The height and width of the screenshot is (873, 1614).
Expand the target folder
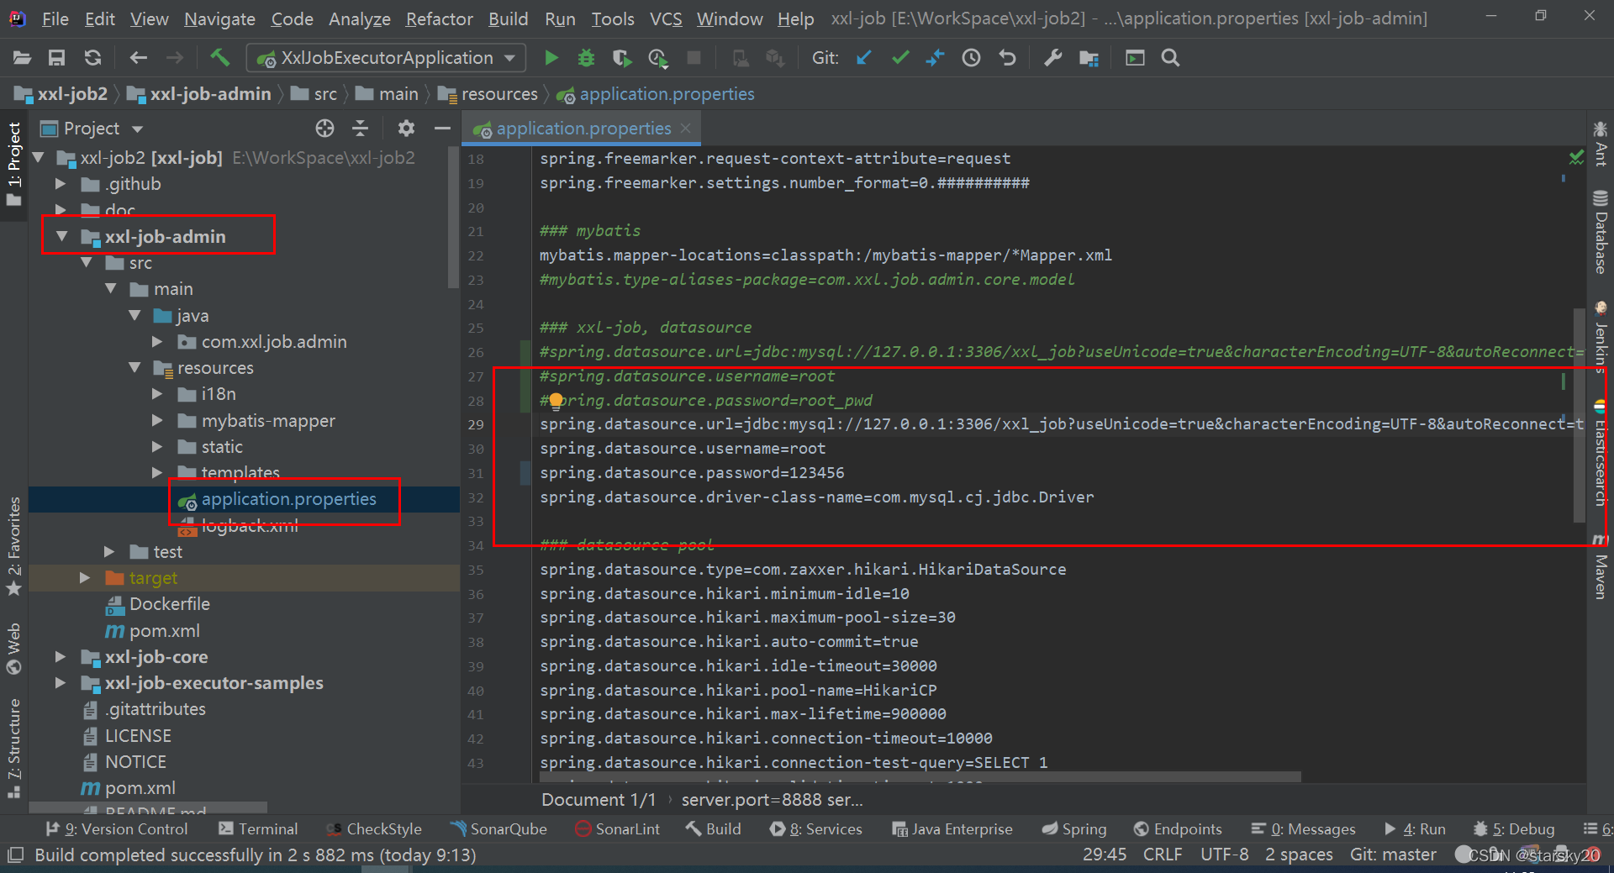tap(84, 577)
